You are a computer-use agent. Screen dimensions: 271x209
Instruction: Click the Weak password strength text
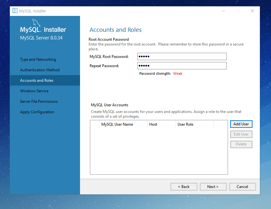click(x=178, y=73)
